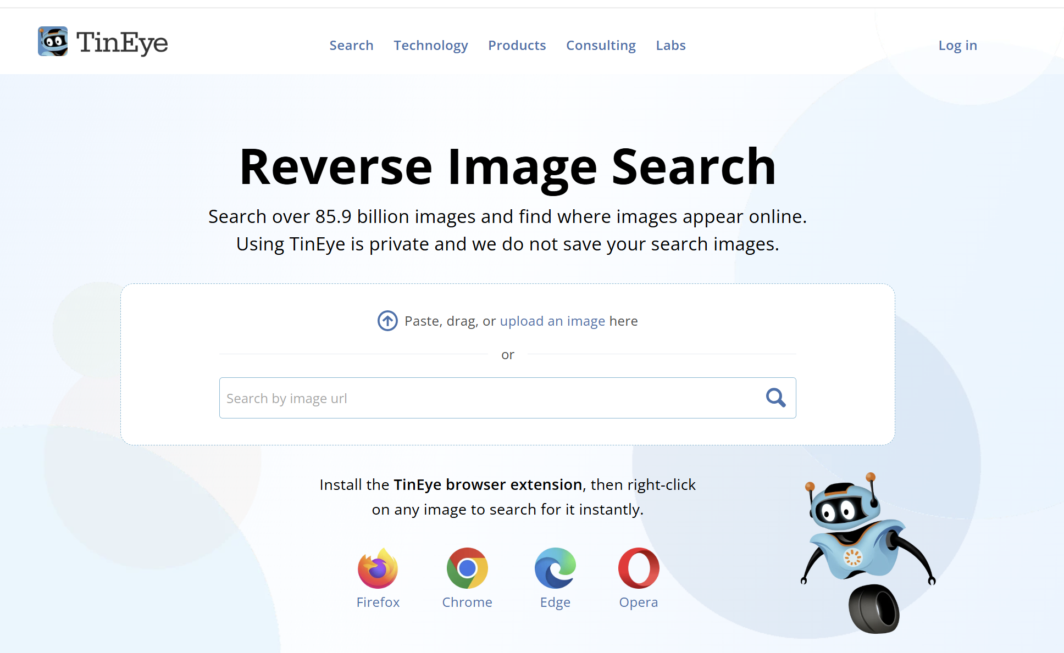Click the Opera browser icon
This screenshot has height=653, width=1064.
(639, 568)
